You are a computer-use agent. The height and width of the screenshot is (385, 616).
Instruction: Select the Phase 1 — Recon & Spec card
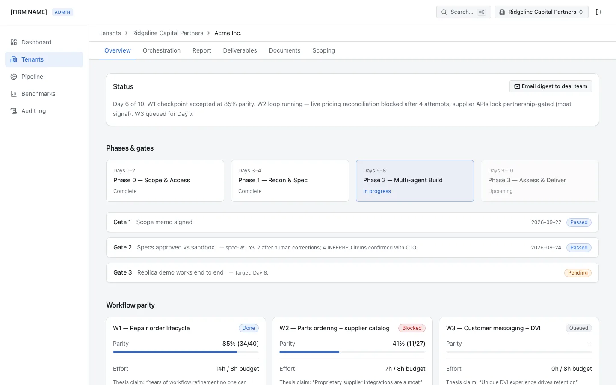pos(290,181)
